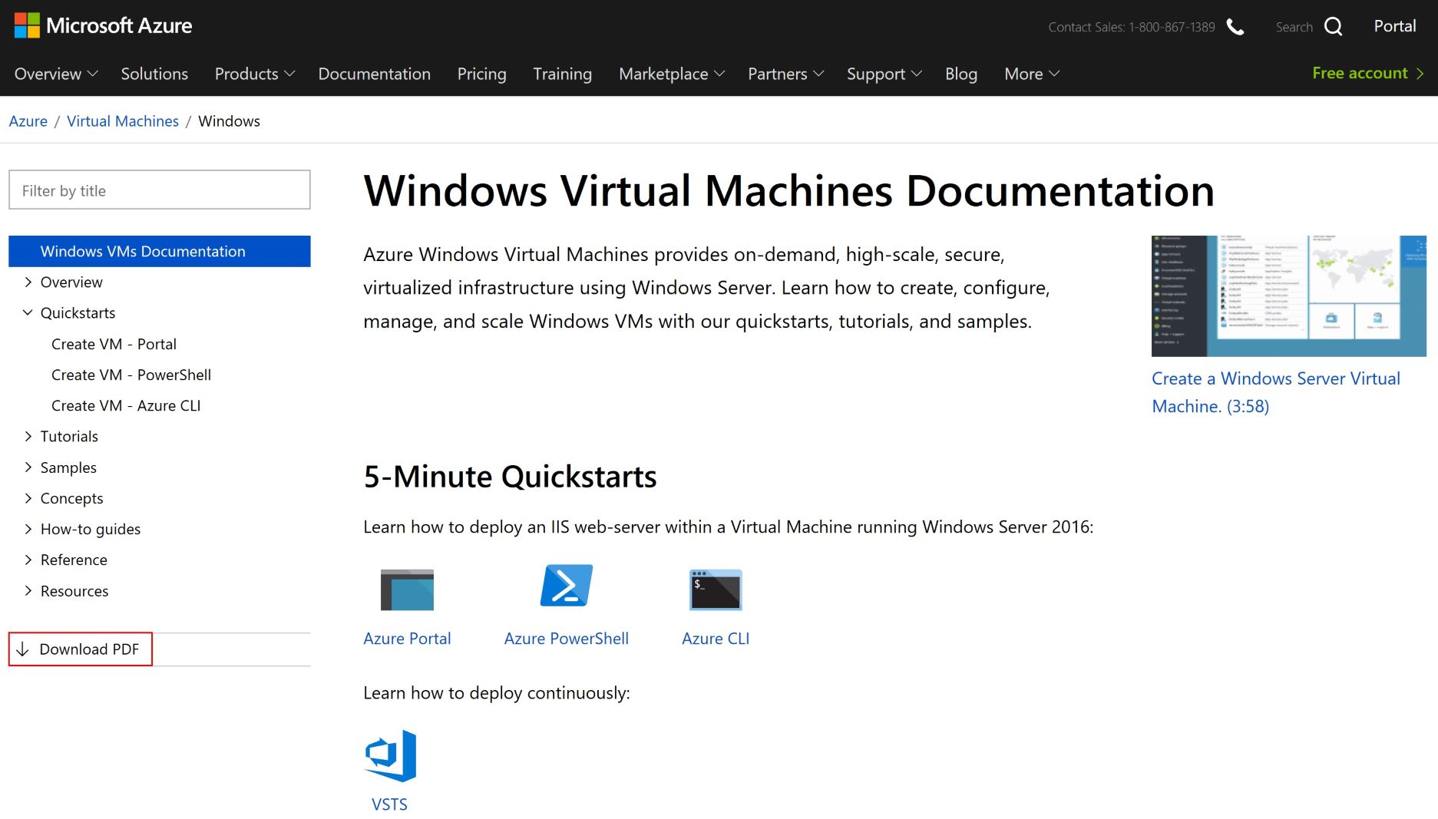Collapse the Quickstarts tree node
Screen dimensions: 1438x819
[28, 313]
